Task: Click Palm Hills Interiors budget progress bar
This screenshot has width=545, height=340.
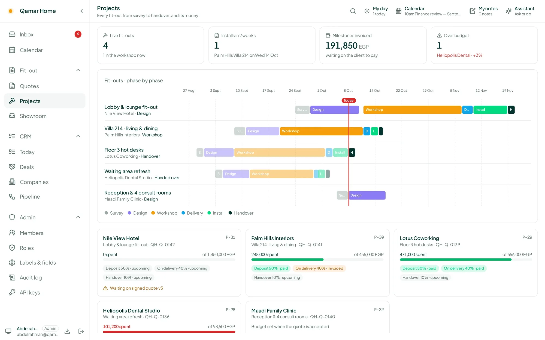Action: pos(317,260)
